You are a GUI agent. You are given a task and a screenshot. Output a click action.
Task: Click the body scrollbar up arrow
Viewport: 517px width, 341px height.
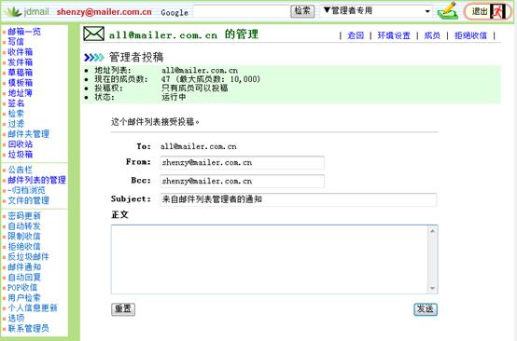432,231
